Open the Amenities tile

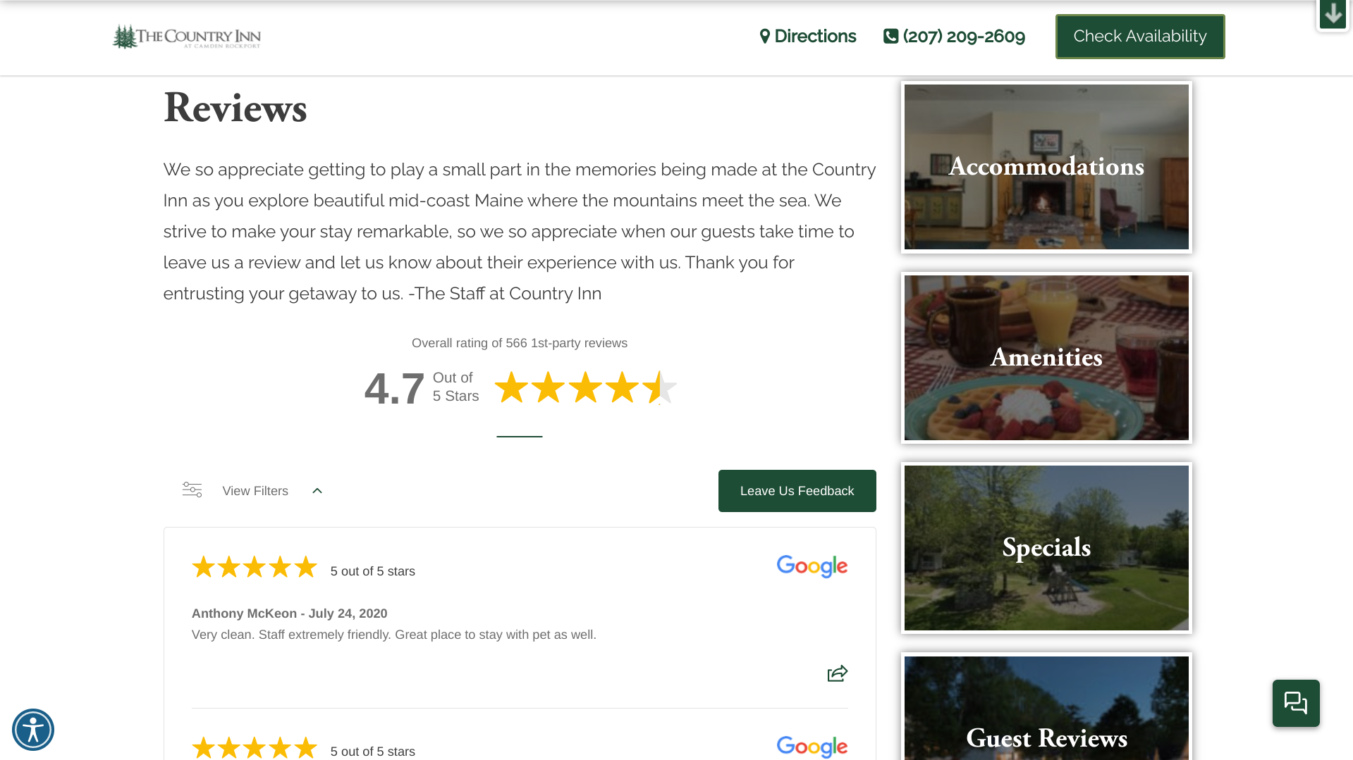pos(1046,358)
